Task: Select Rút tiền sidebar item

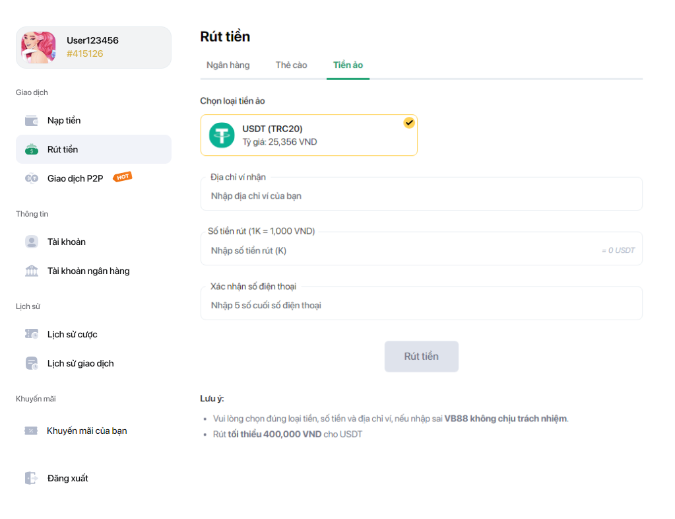Action: tap(94, 149)
